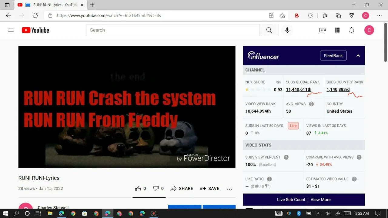Open the Edge browser profile avatar
The image size is (388, 218).
tap(366, 15)
